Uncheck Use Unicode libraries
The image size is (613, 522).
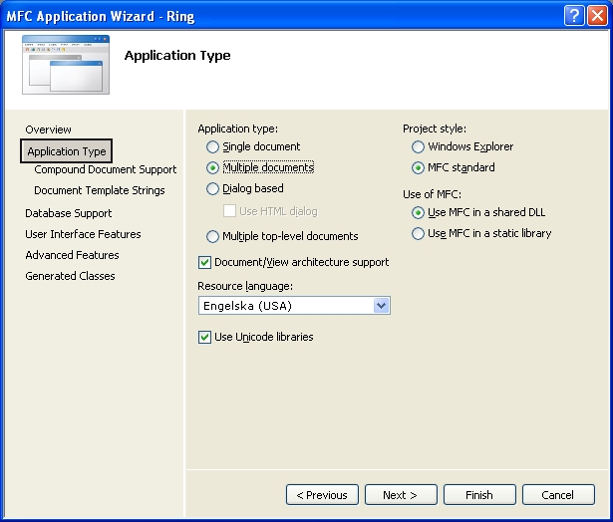[205, 337]
